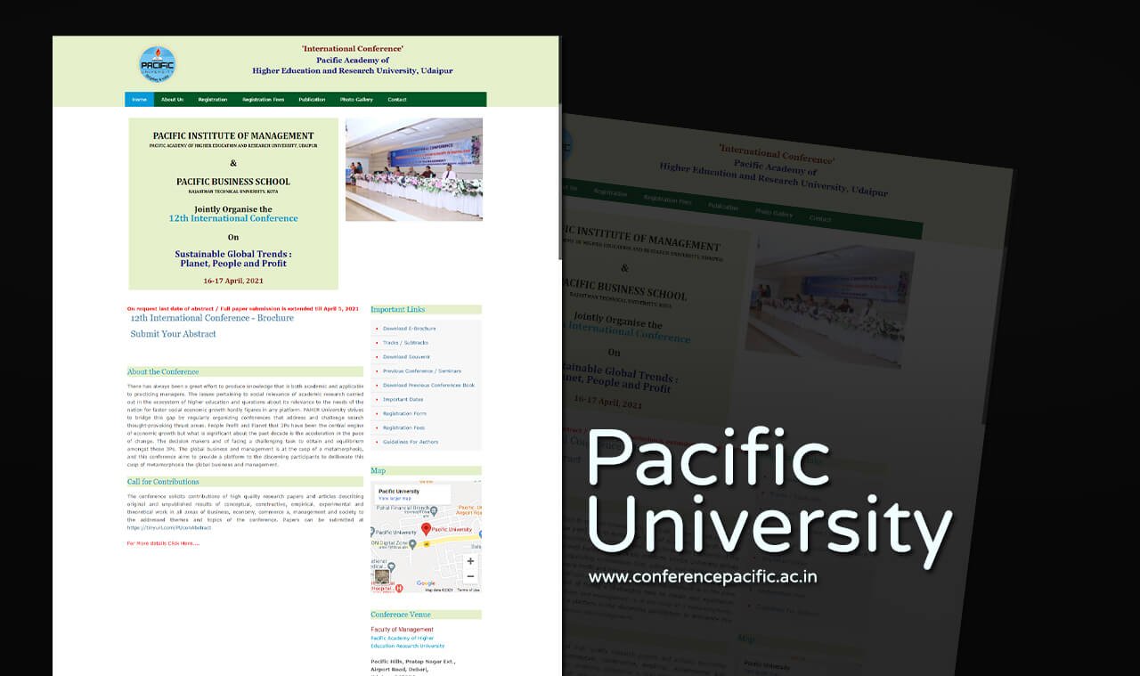Click the red submission extended notice
1140x676 pixels.
243,308
